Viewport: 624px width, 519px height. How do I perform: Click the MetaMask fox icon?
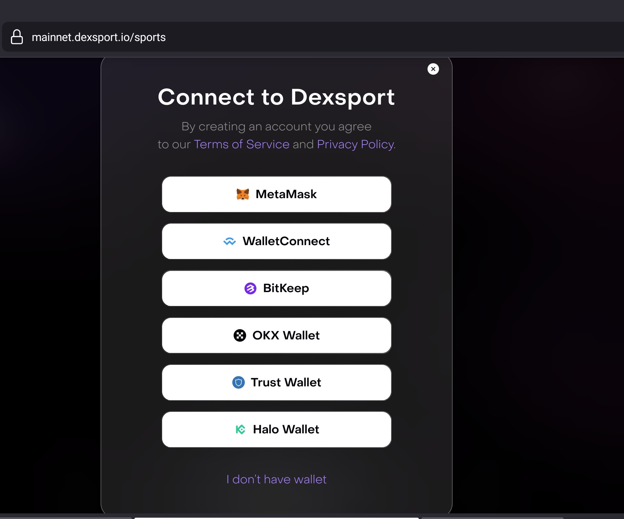(x=243, y=194)
